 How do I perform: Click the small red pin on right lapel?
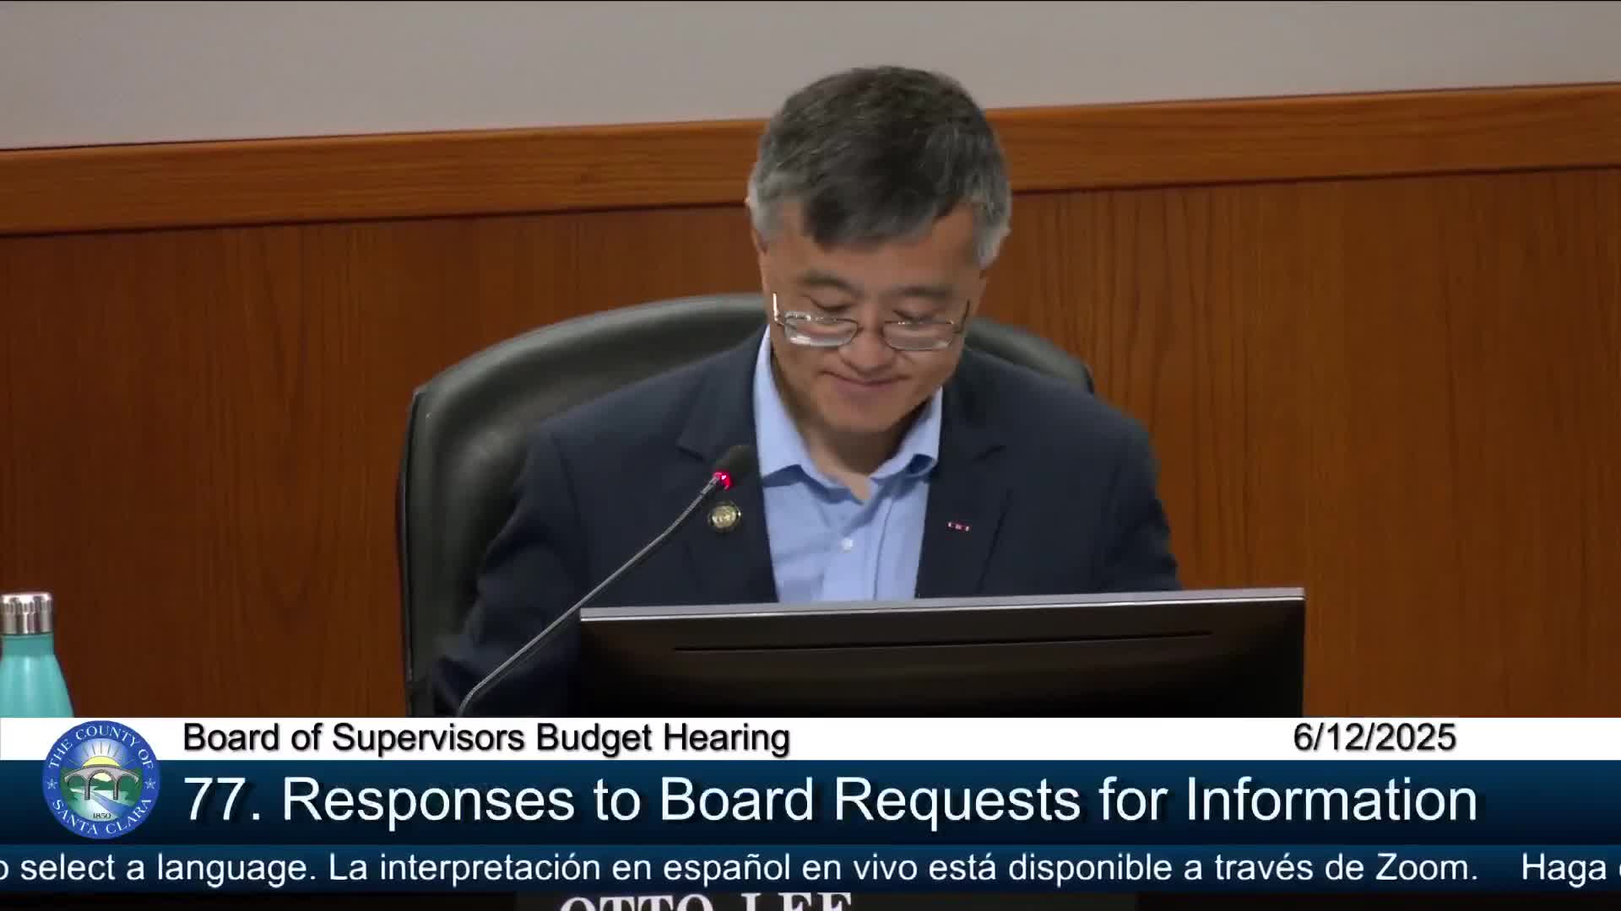(957, 526)
